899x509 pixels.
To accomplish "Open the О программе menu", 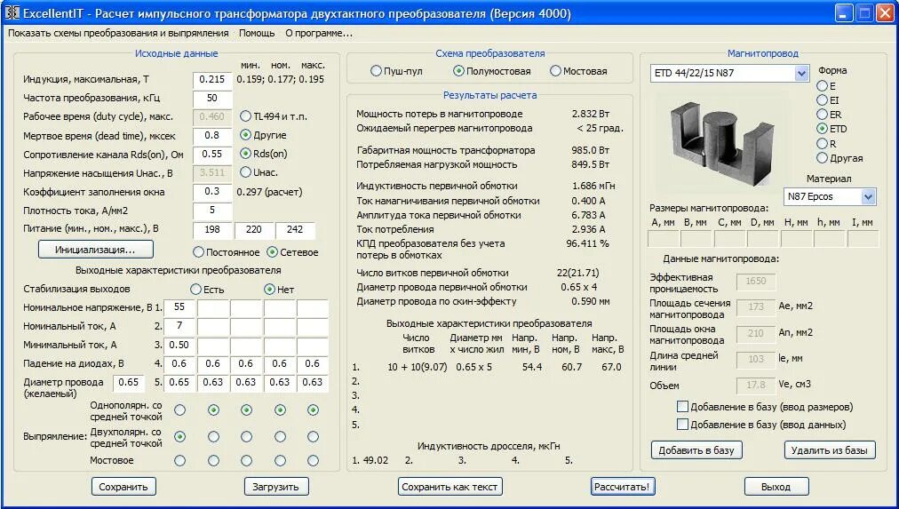I will (x=319, y=33).
